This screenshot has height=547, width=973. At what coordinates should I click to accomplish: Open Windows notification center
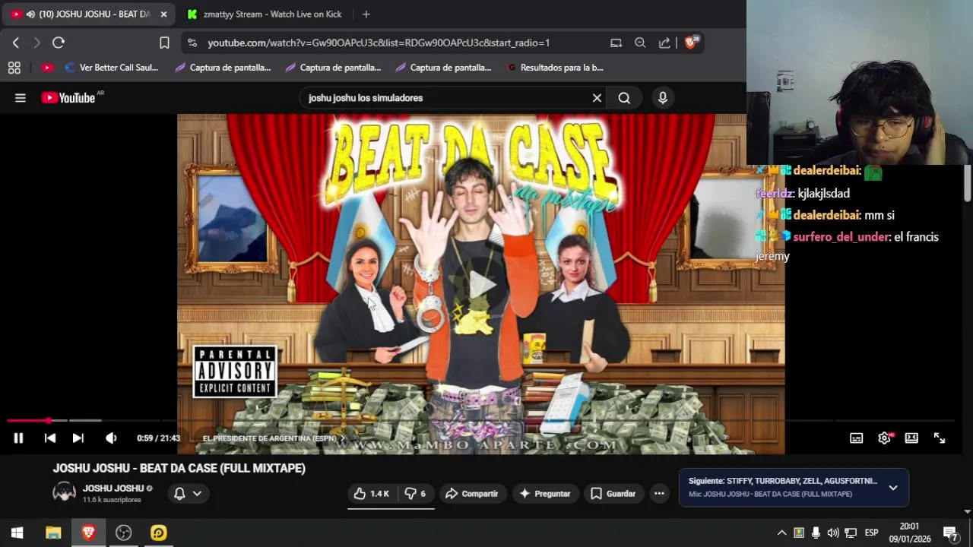pyautogui.click(x=950, y=533)
